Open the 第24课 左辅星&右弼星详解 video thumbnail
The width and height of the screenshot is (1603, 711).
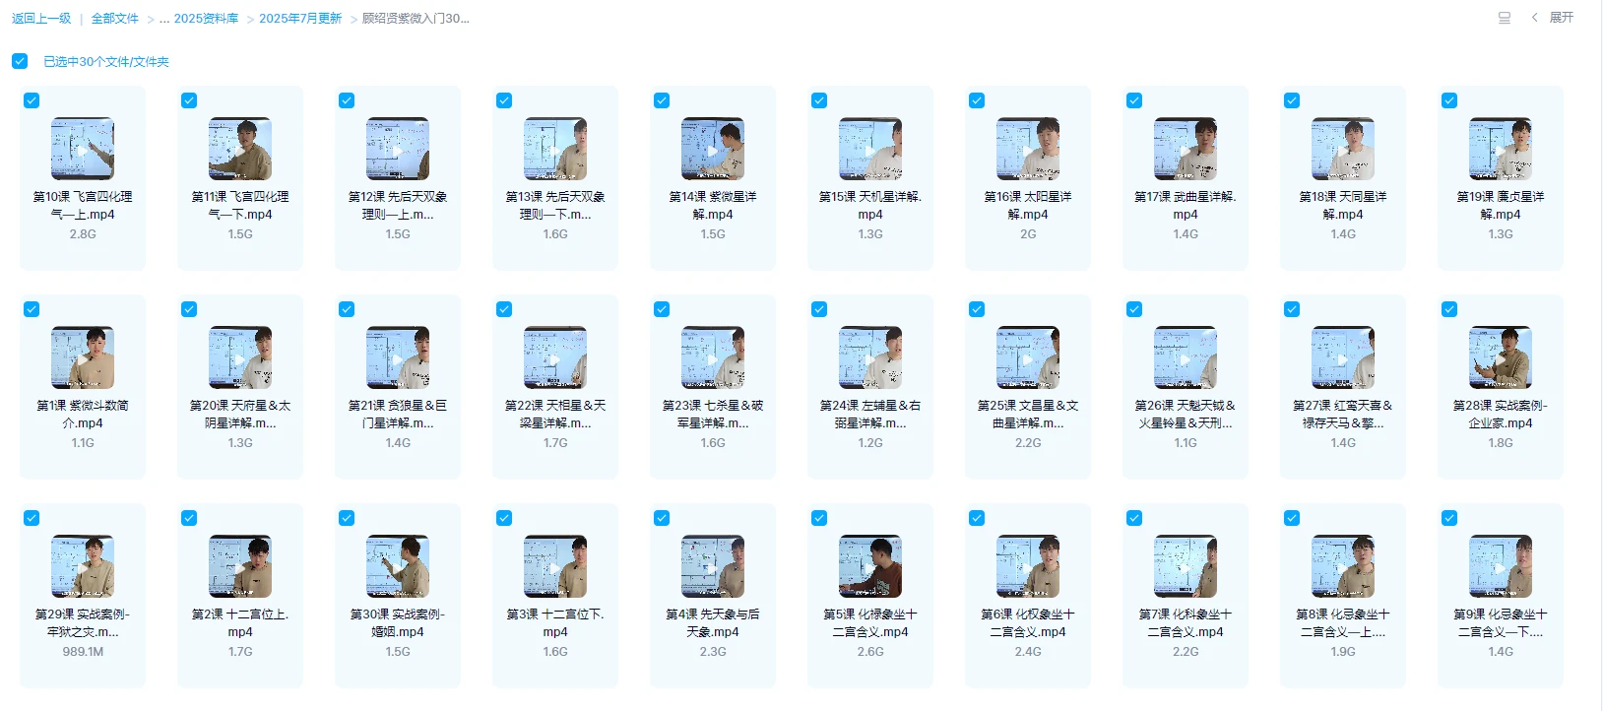click(870, 357)
